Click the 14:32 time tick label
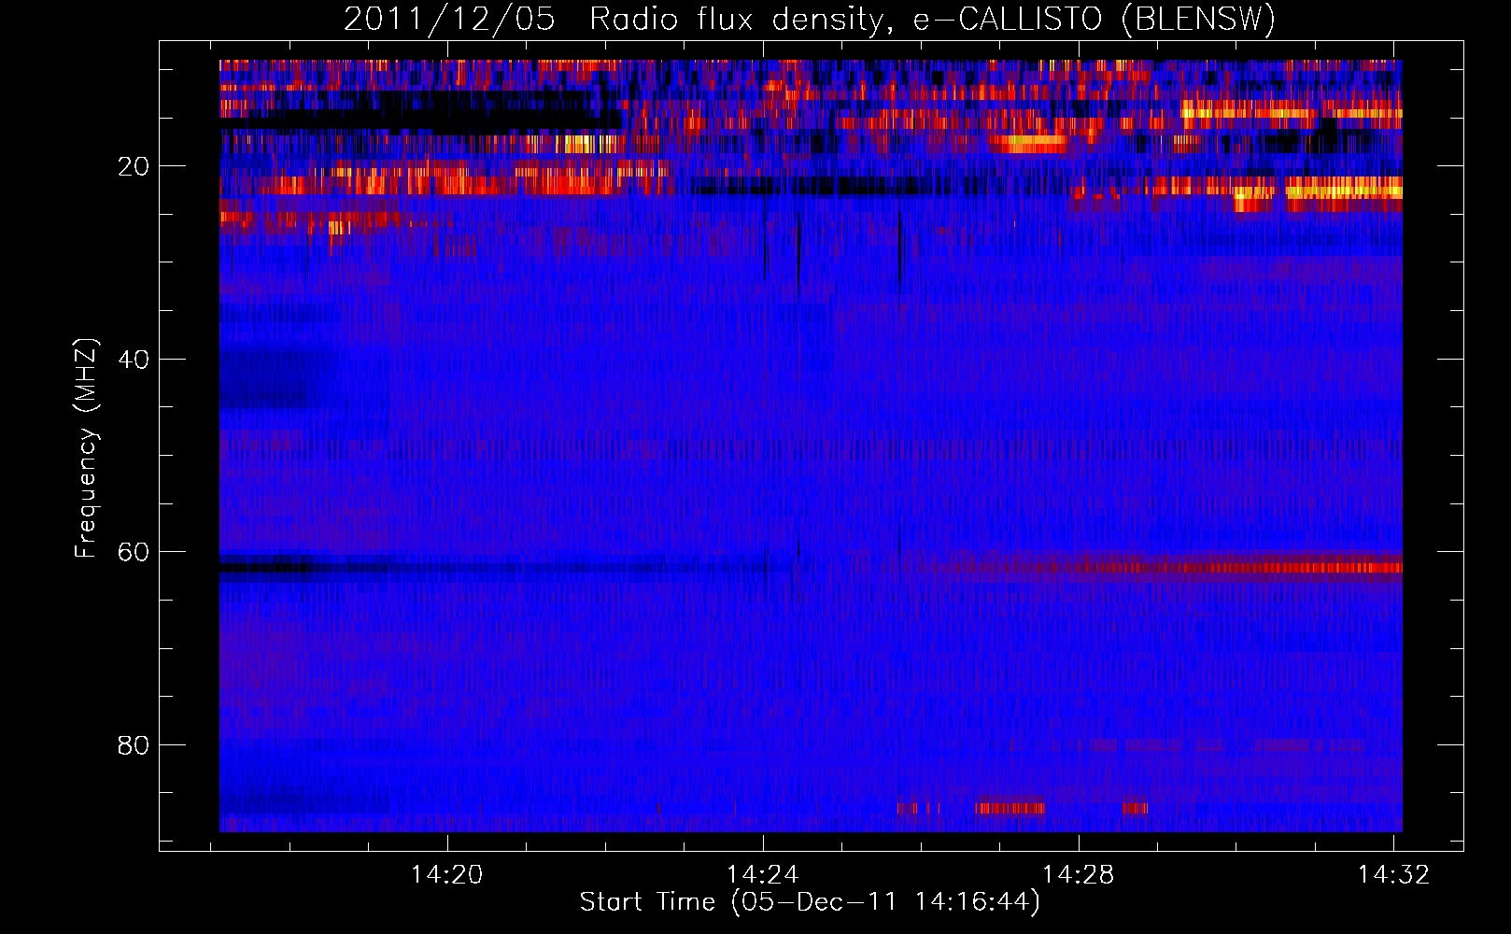 point(1393,874)
